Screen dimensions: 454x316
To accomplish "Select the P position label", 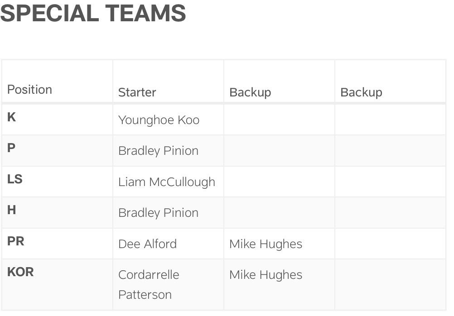I will 11,148.
